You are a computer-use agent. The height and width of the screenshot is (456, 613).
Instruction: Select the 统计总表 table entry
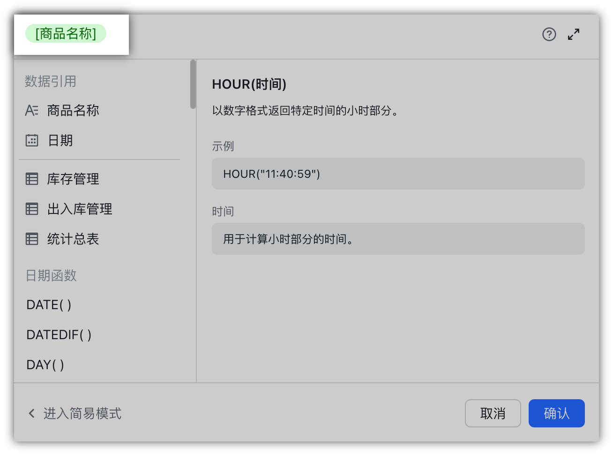coord(74,239)
